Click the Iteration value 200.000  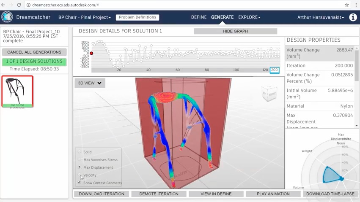click(x=344, y=65)
